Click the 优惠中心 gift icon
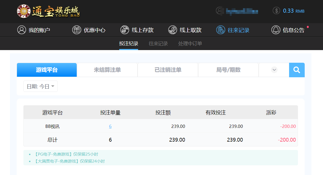This screenshot has width=323, height=175. (x=76, y=30)
